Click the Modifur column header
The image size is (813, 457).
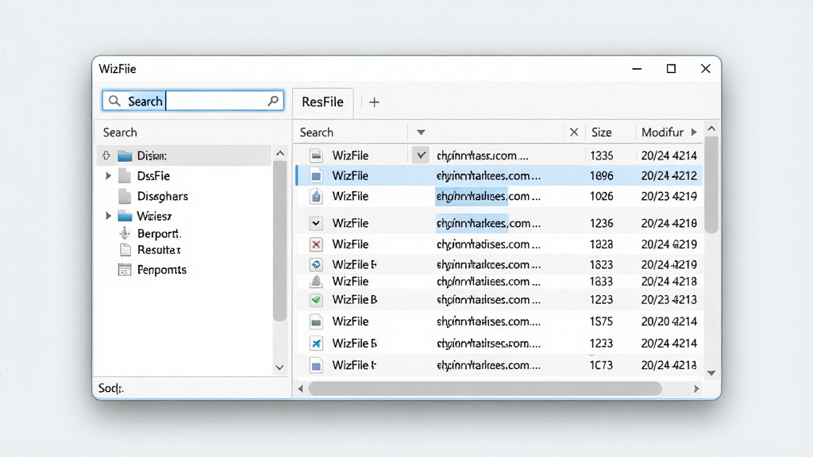663,132
